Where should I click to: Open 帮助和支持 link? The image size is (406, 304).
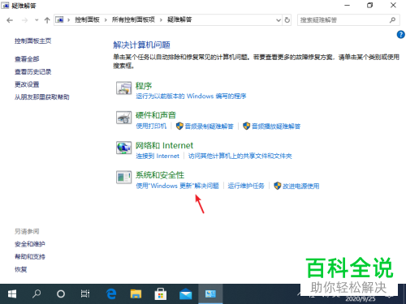point(30,257)
